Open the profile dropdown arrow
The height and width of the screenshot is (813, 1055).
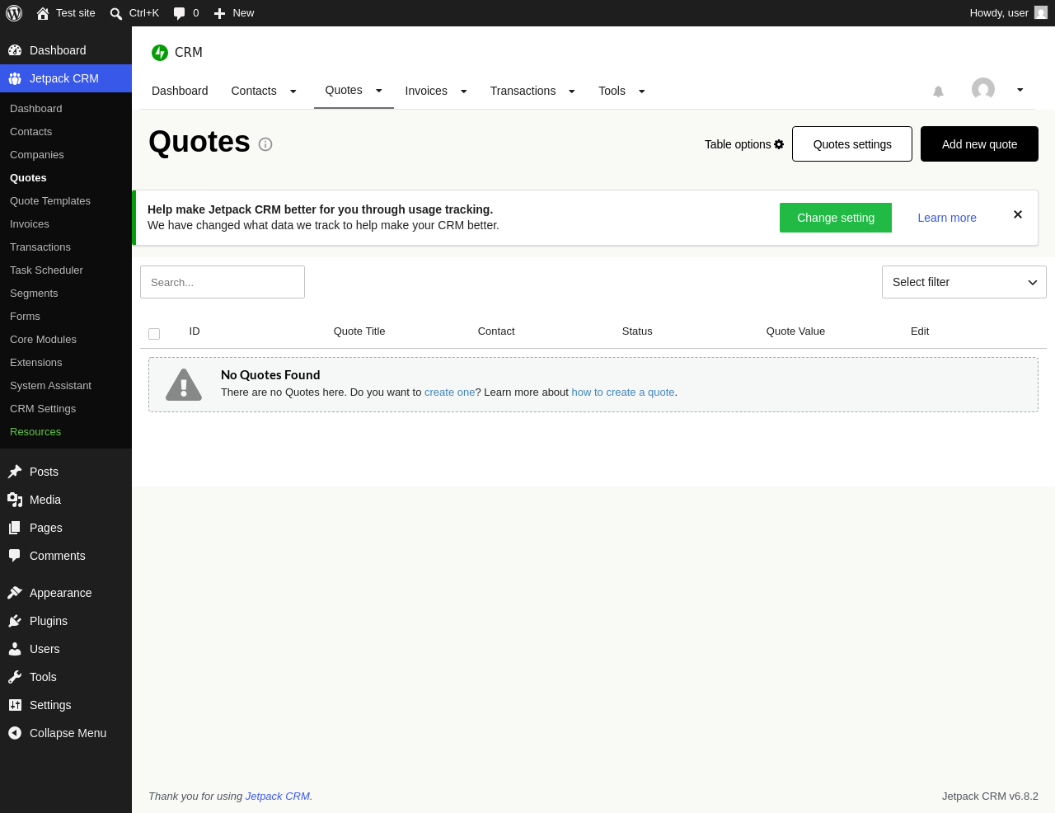(x=1020, y=90)
